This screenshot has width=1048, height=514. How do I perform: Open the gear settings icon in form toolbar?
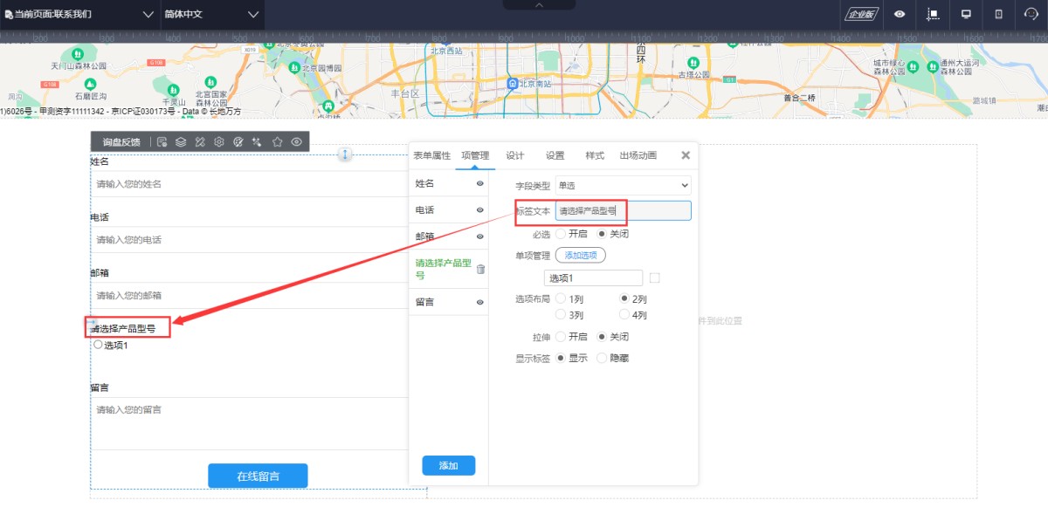pyautogui.click(x=219, y=141)
